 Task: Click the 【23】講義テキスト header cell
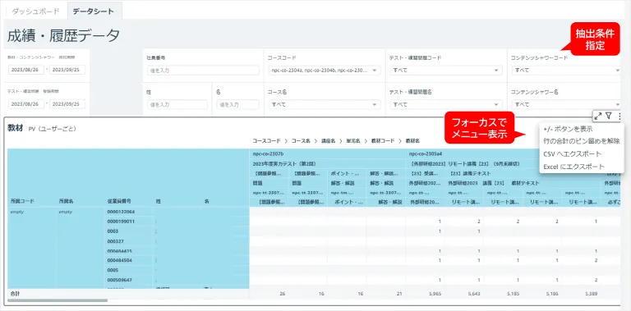(471, 174)
